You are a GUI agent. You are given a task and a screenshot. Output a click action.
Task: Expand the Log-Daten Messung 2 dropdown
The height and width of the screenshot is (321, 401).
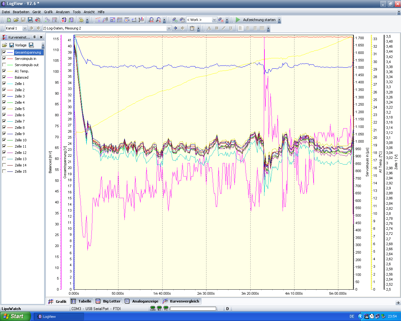(169, 28)
